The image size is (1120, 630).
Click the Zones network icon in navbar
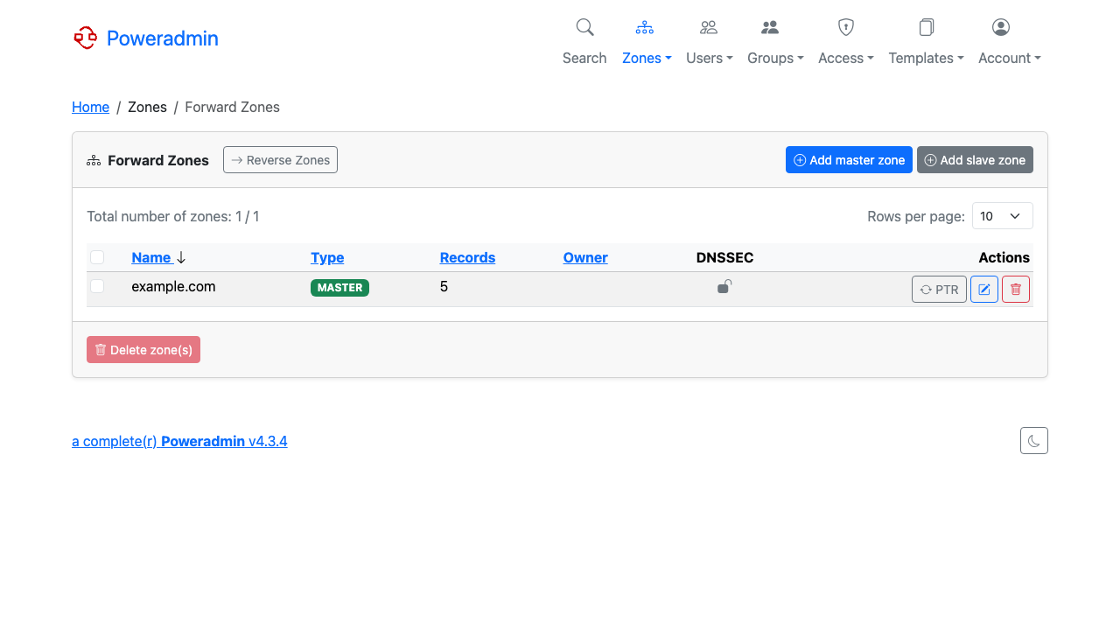(645, 27)
